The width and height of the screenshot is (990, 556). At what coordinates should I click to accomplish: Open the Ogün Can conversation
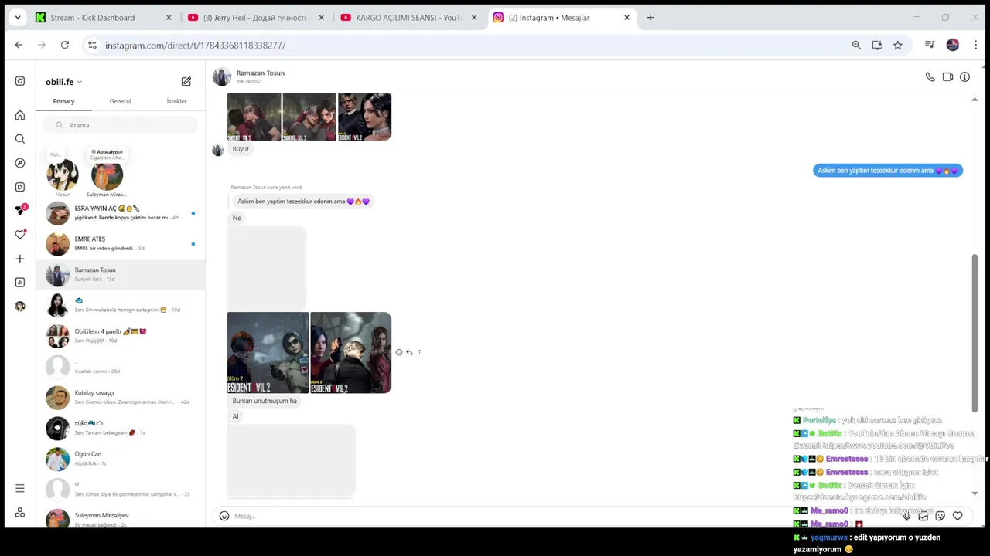121,459
